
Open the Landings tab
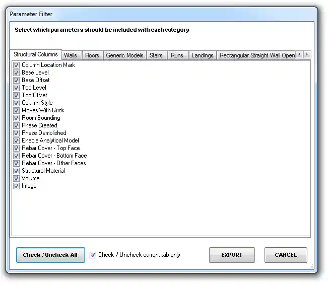click(203, 55)
